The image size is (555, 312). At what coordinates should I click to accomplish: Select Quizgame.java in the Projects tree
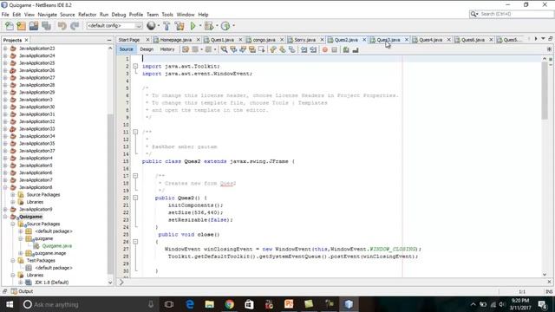tap(56, 246)
